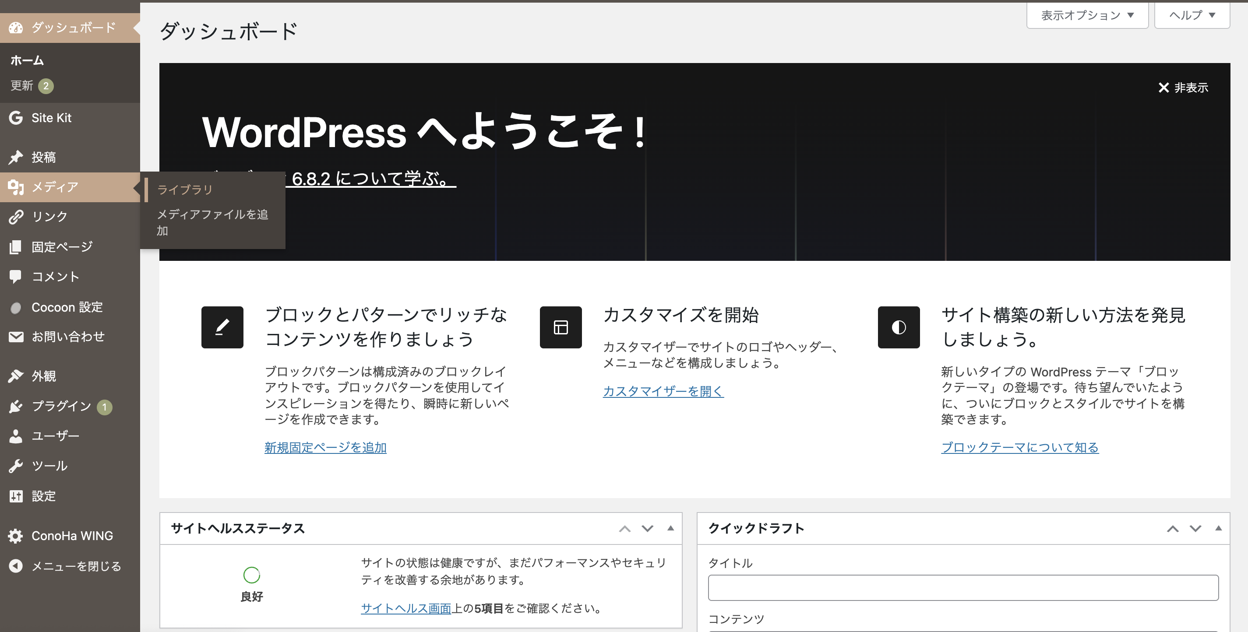
Task: Open the 固定ページ menu
Action: click(x=70, y=246)
